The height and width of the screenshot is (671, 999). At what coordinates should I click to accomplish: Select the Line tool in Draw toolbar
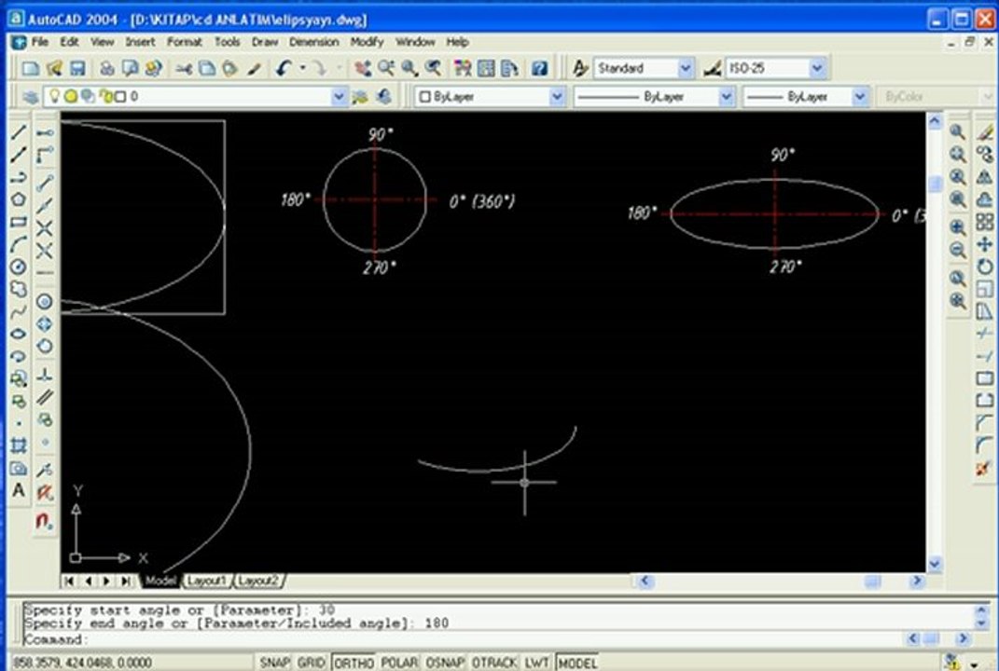coord(19,132)
